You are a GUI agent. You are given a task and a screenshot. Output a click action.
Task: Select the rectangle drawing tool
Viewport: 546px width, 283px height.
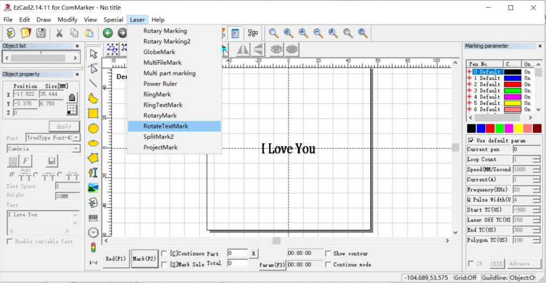[x=93, y=113]
